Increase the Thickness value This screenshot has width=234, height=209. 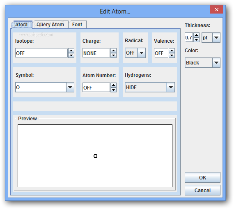pyautogui.click(x=196, y=35)
